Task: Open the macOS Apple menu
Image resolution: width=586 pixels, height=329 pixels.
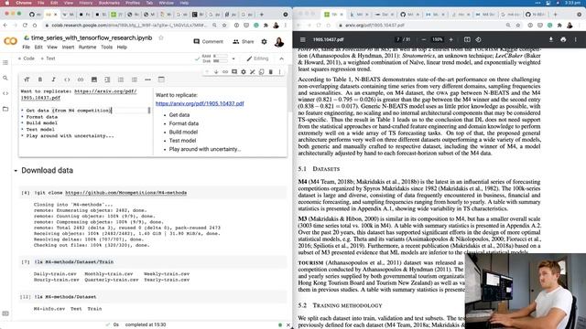Action: (7, 3)
